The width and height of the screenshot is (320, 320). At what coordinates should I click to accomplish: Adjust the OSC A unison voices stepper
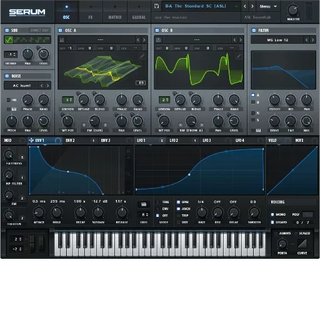[x=67, y=100]
